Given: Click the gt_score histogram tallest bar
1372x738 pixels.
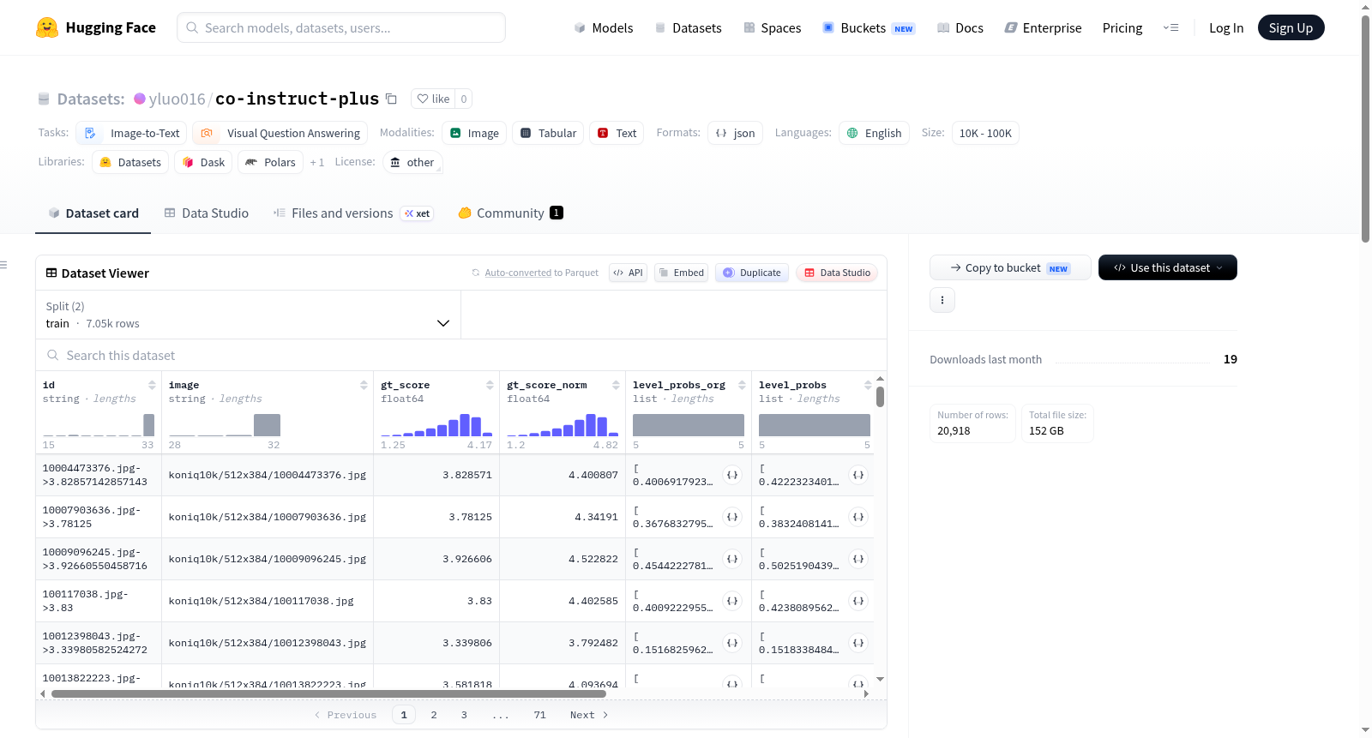Looking at the screenshot, I should pos(465,425).
